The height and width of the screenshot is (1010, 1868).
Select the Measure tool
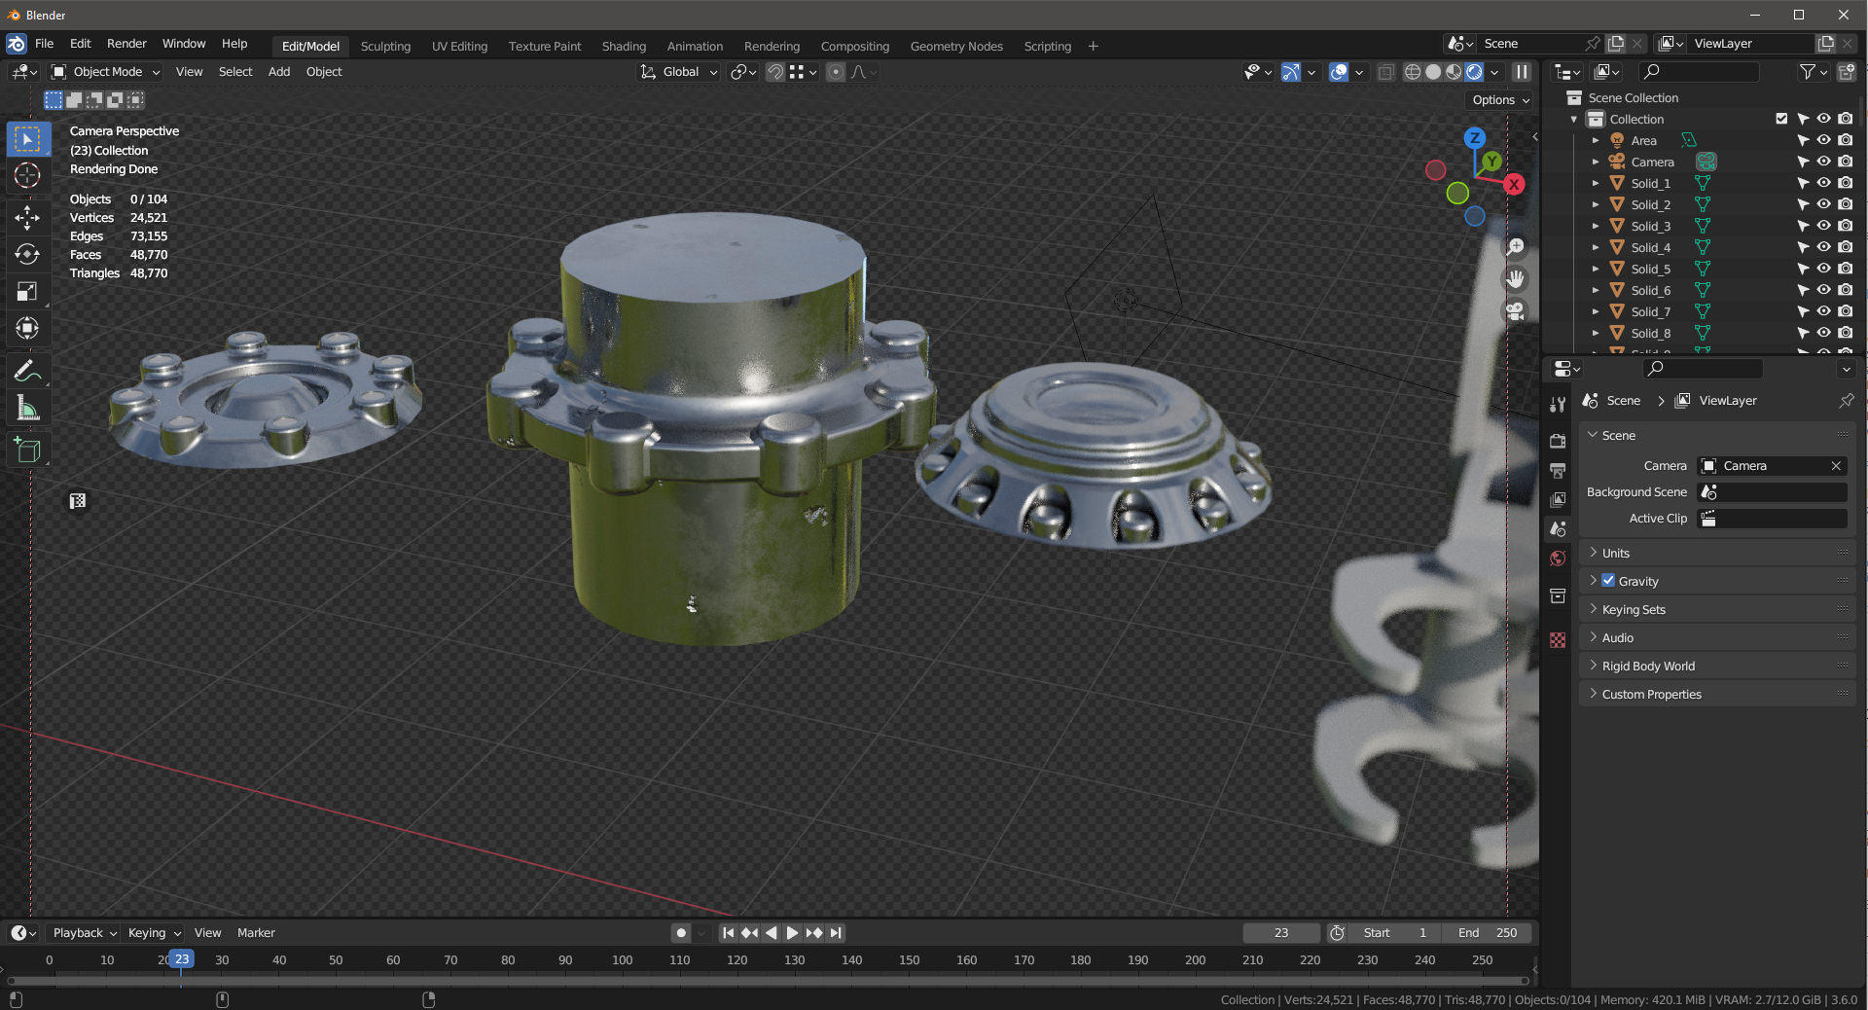click(x=27, y=409)
